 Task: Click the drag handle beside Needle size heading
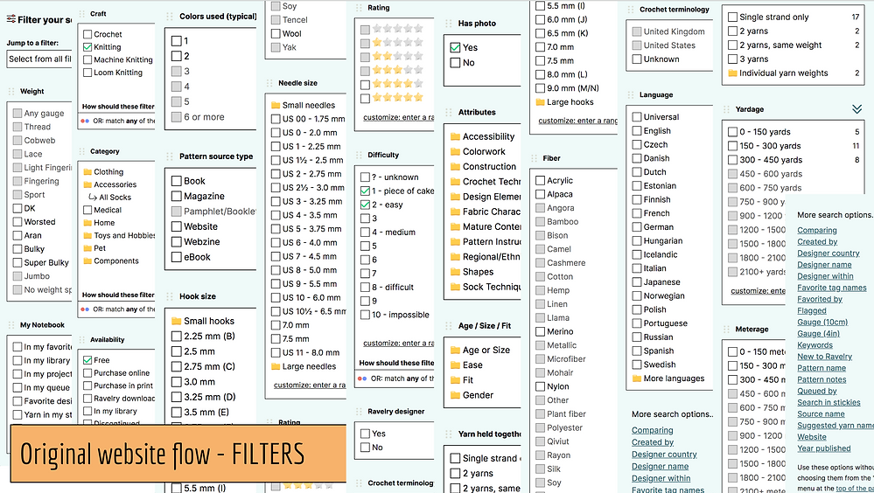pyautogui.click(x=269, y=84)
